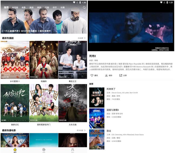Click D.B. Sweeney cast line for 恐龙
Screen dimensions: 175x153
tap(125, 134)
